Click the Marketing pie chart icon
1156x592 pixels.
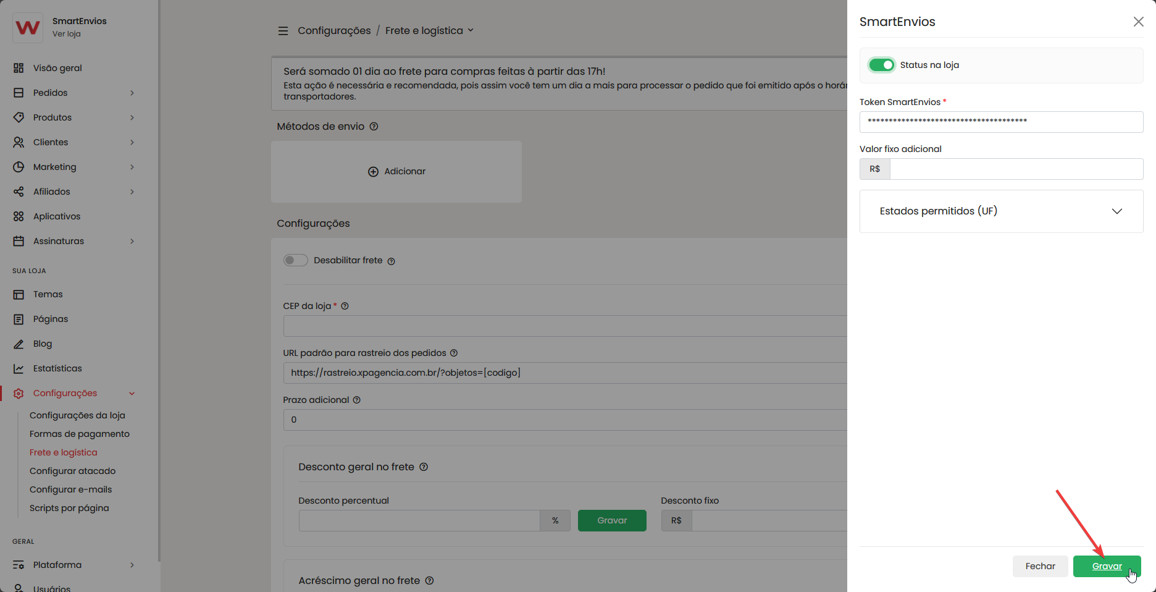point(19,167)
